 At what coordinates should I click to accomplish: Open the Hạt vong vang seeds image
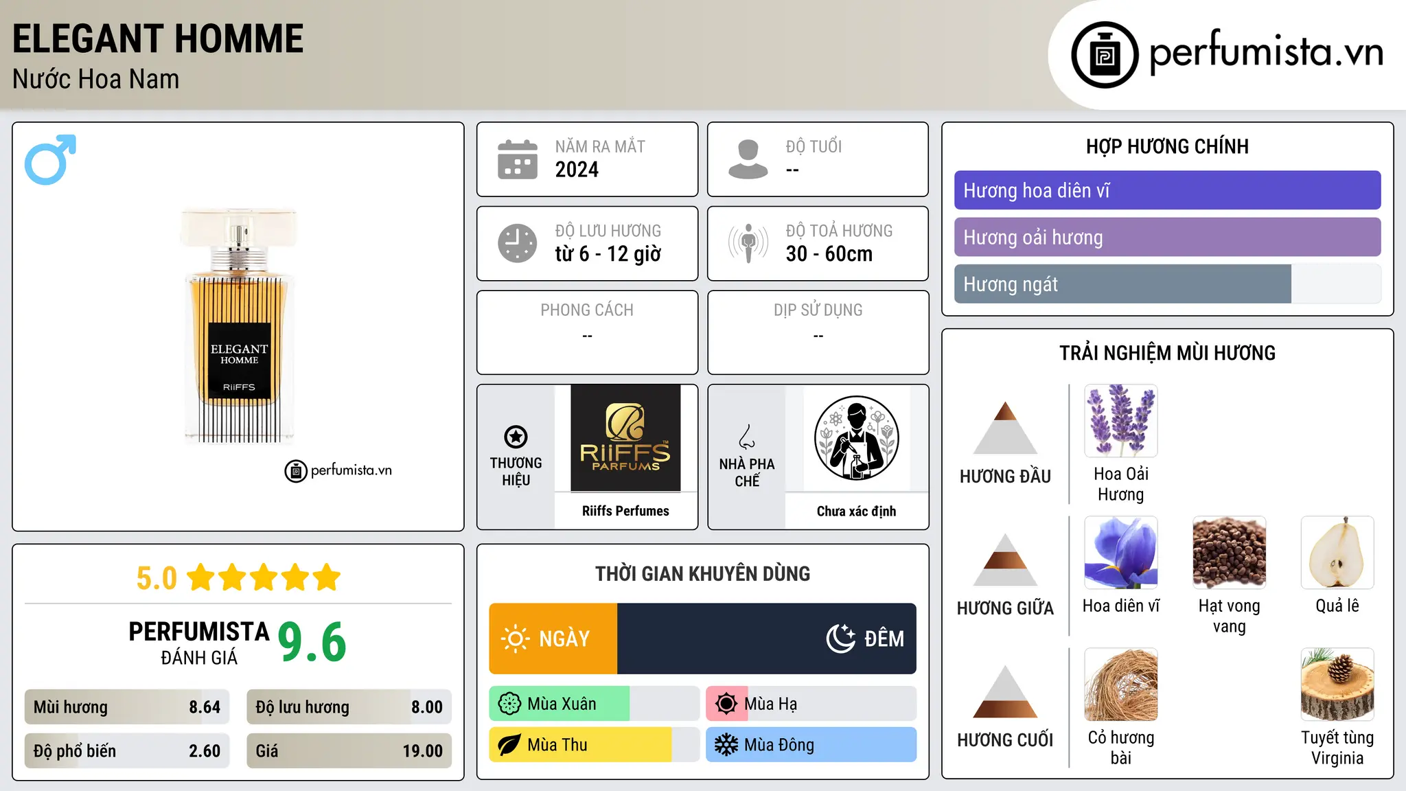tap(1229, 553)
